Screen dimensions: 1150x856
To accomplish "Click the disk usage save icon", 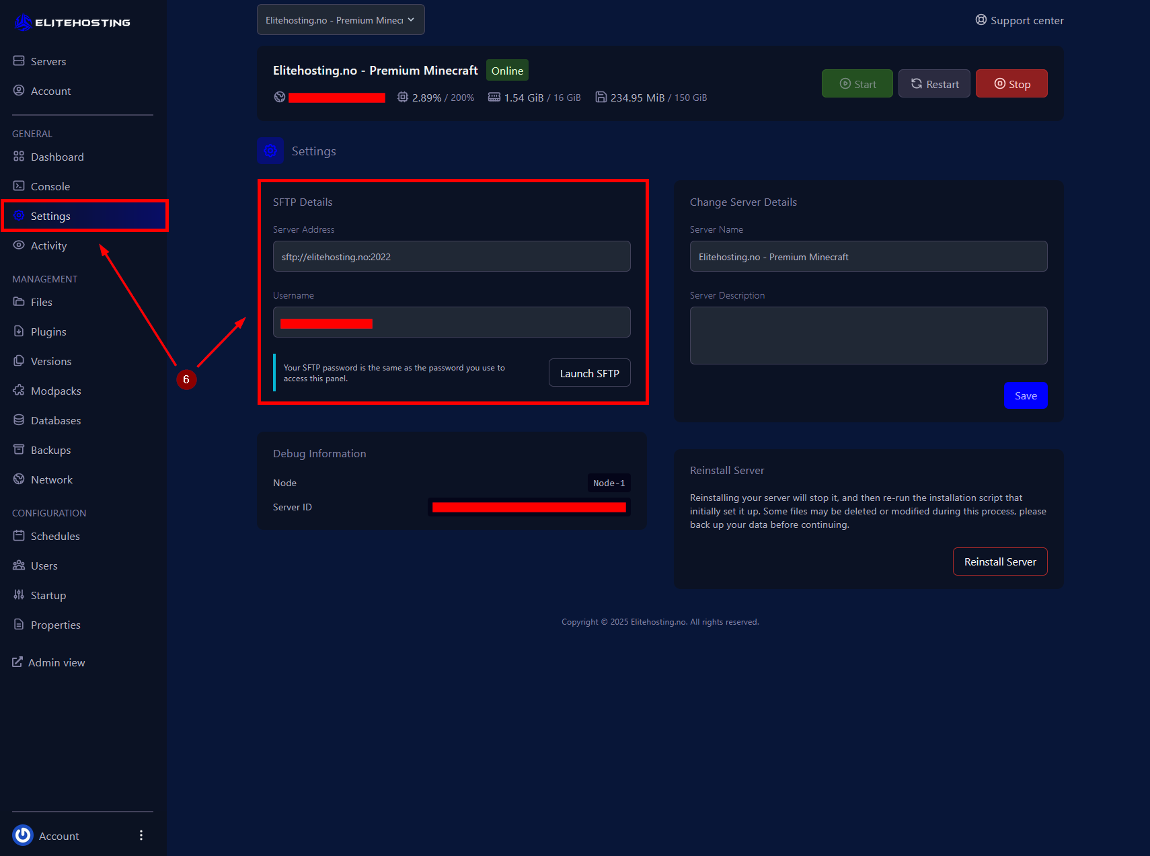I will pos(601,98).
